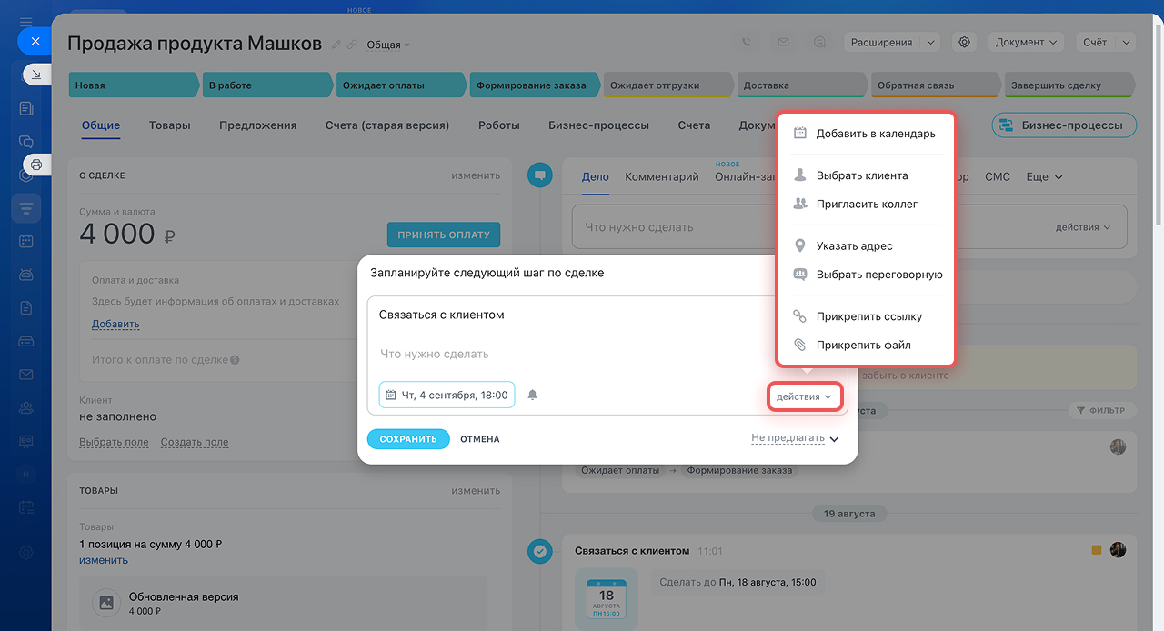Open the highlighted действия dropdown in popup
The width and height of the screenshot is (1164, 631).
(x=805, y=396)
